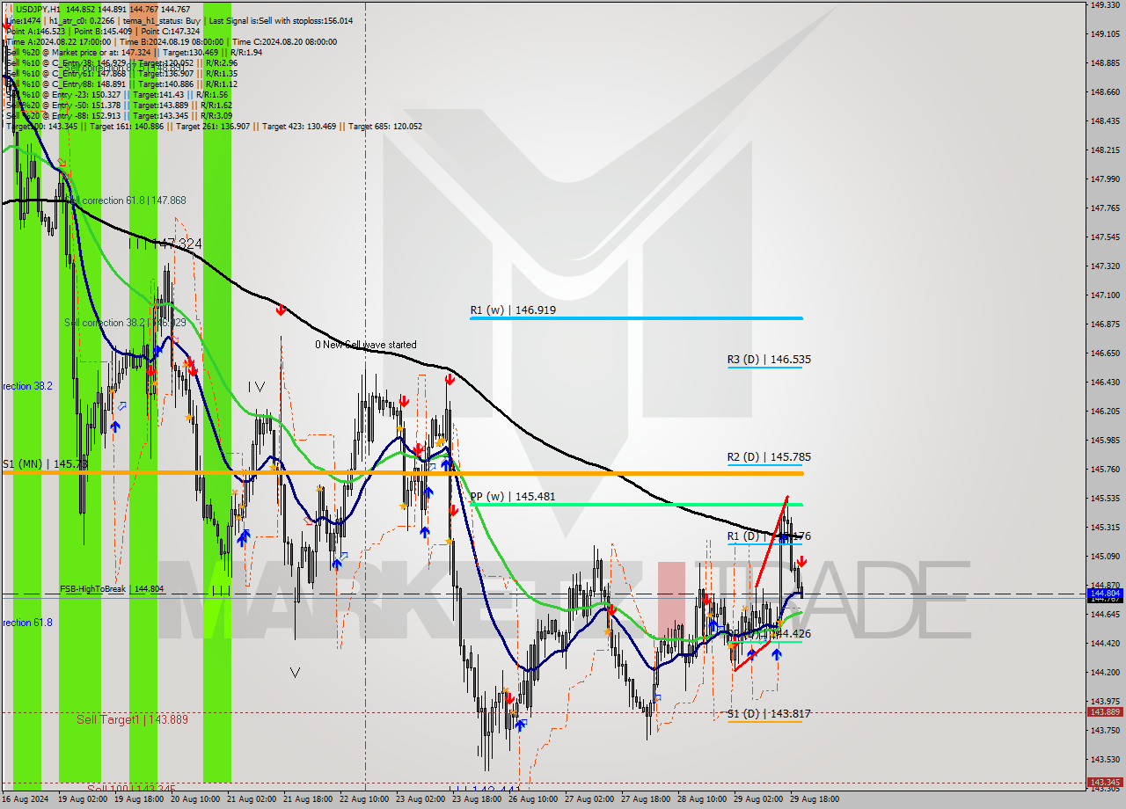Click the lone 'V' wave marker label
This screenshot has height=809, width=1126.
point(295,673)
